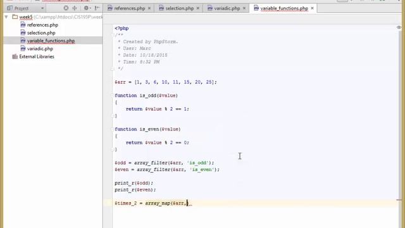Fold the comment block at its closing marker
405x228 pixels.
click(x=113, y=69)
